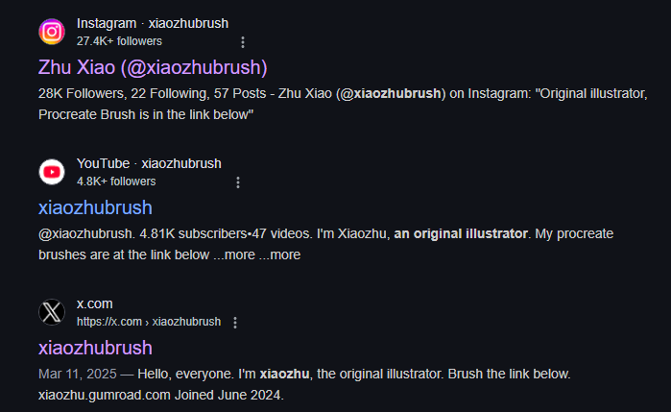Open the purple xiaozhubrush x.com result title
671x412 pixels.
click(95, 348)
